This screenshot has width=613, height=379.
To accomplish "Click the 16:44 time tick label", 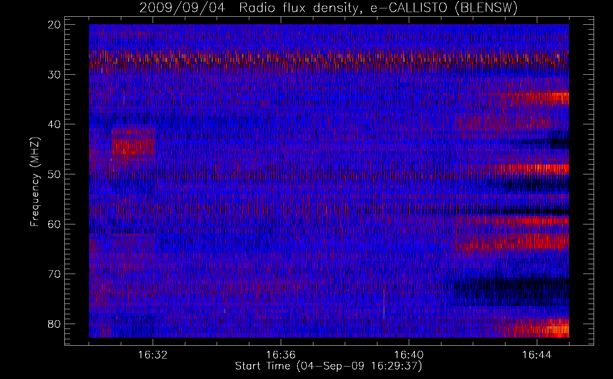I will (x=537, y=355).
